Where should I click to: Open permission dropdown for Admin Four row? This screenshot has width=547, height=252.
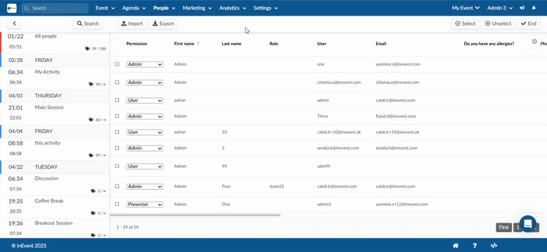point(144,186)
